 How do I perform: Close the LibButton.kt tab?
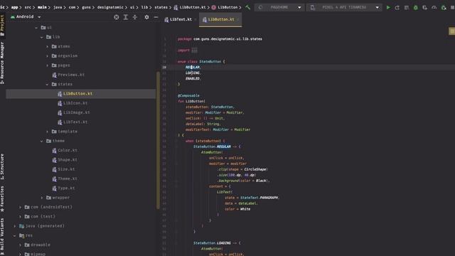point(238,19)
